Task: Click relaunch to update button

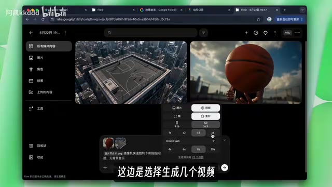Action: click(289, 19)
